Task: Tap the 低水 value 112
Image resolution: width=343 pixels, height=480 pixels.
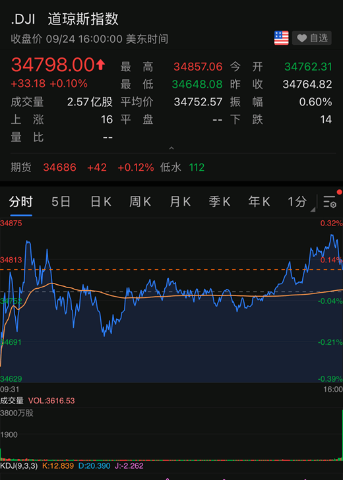Action: click(197, 167)
